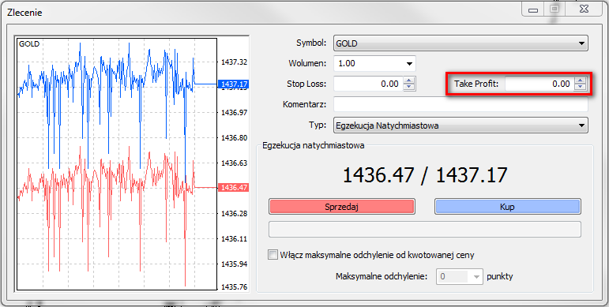Click the 1437.32 price axis value
The image size is (609, 307).
coord(235,62)
